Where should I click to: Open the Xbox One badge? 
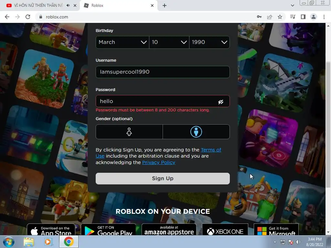tap(225, 230)
